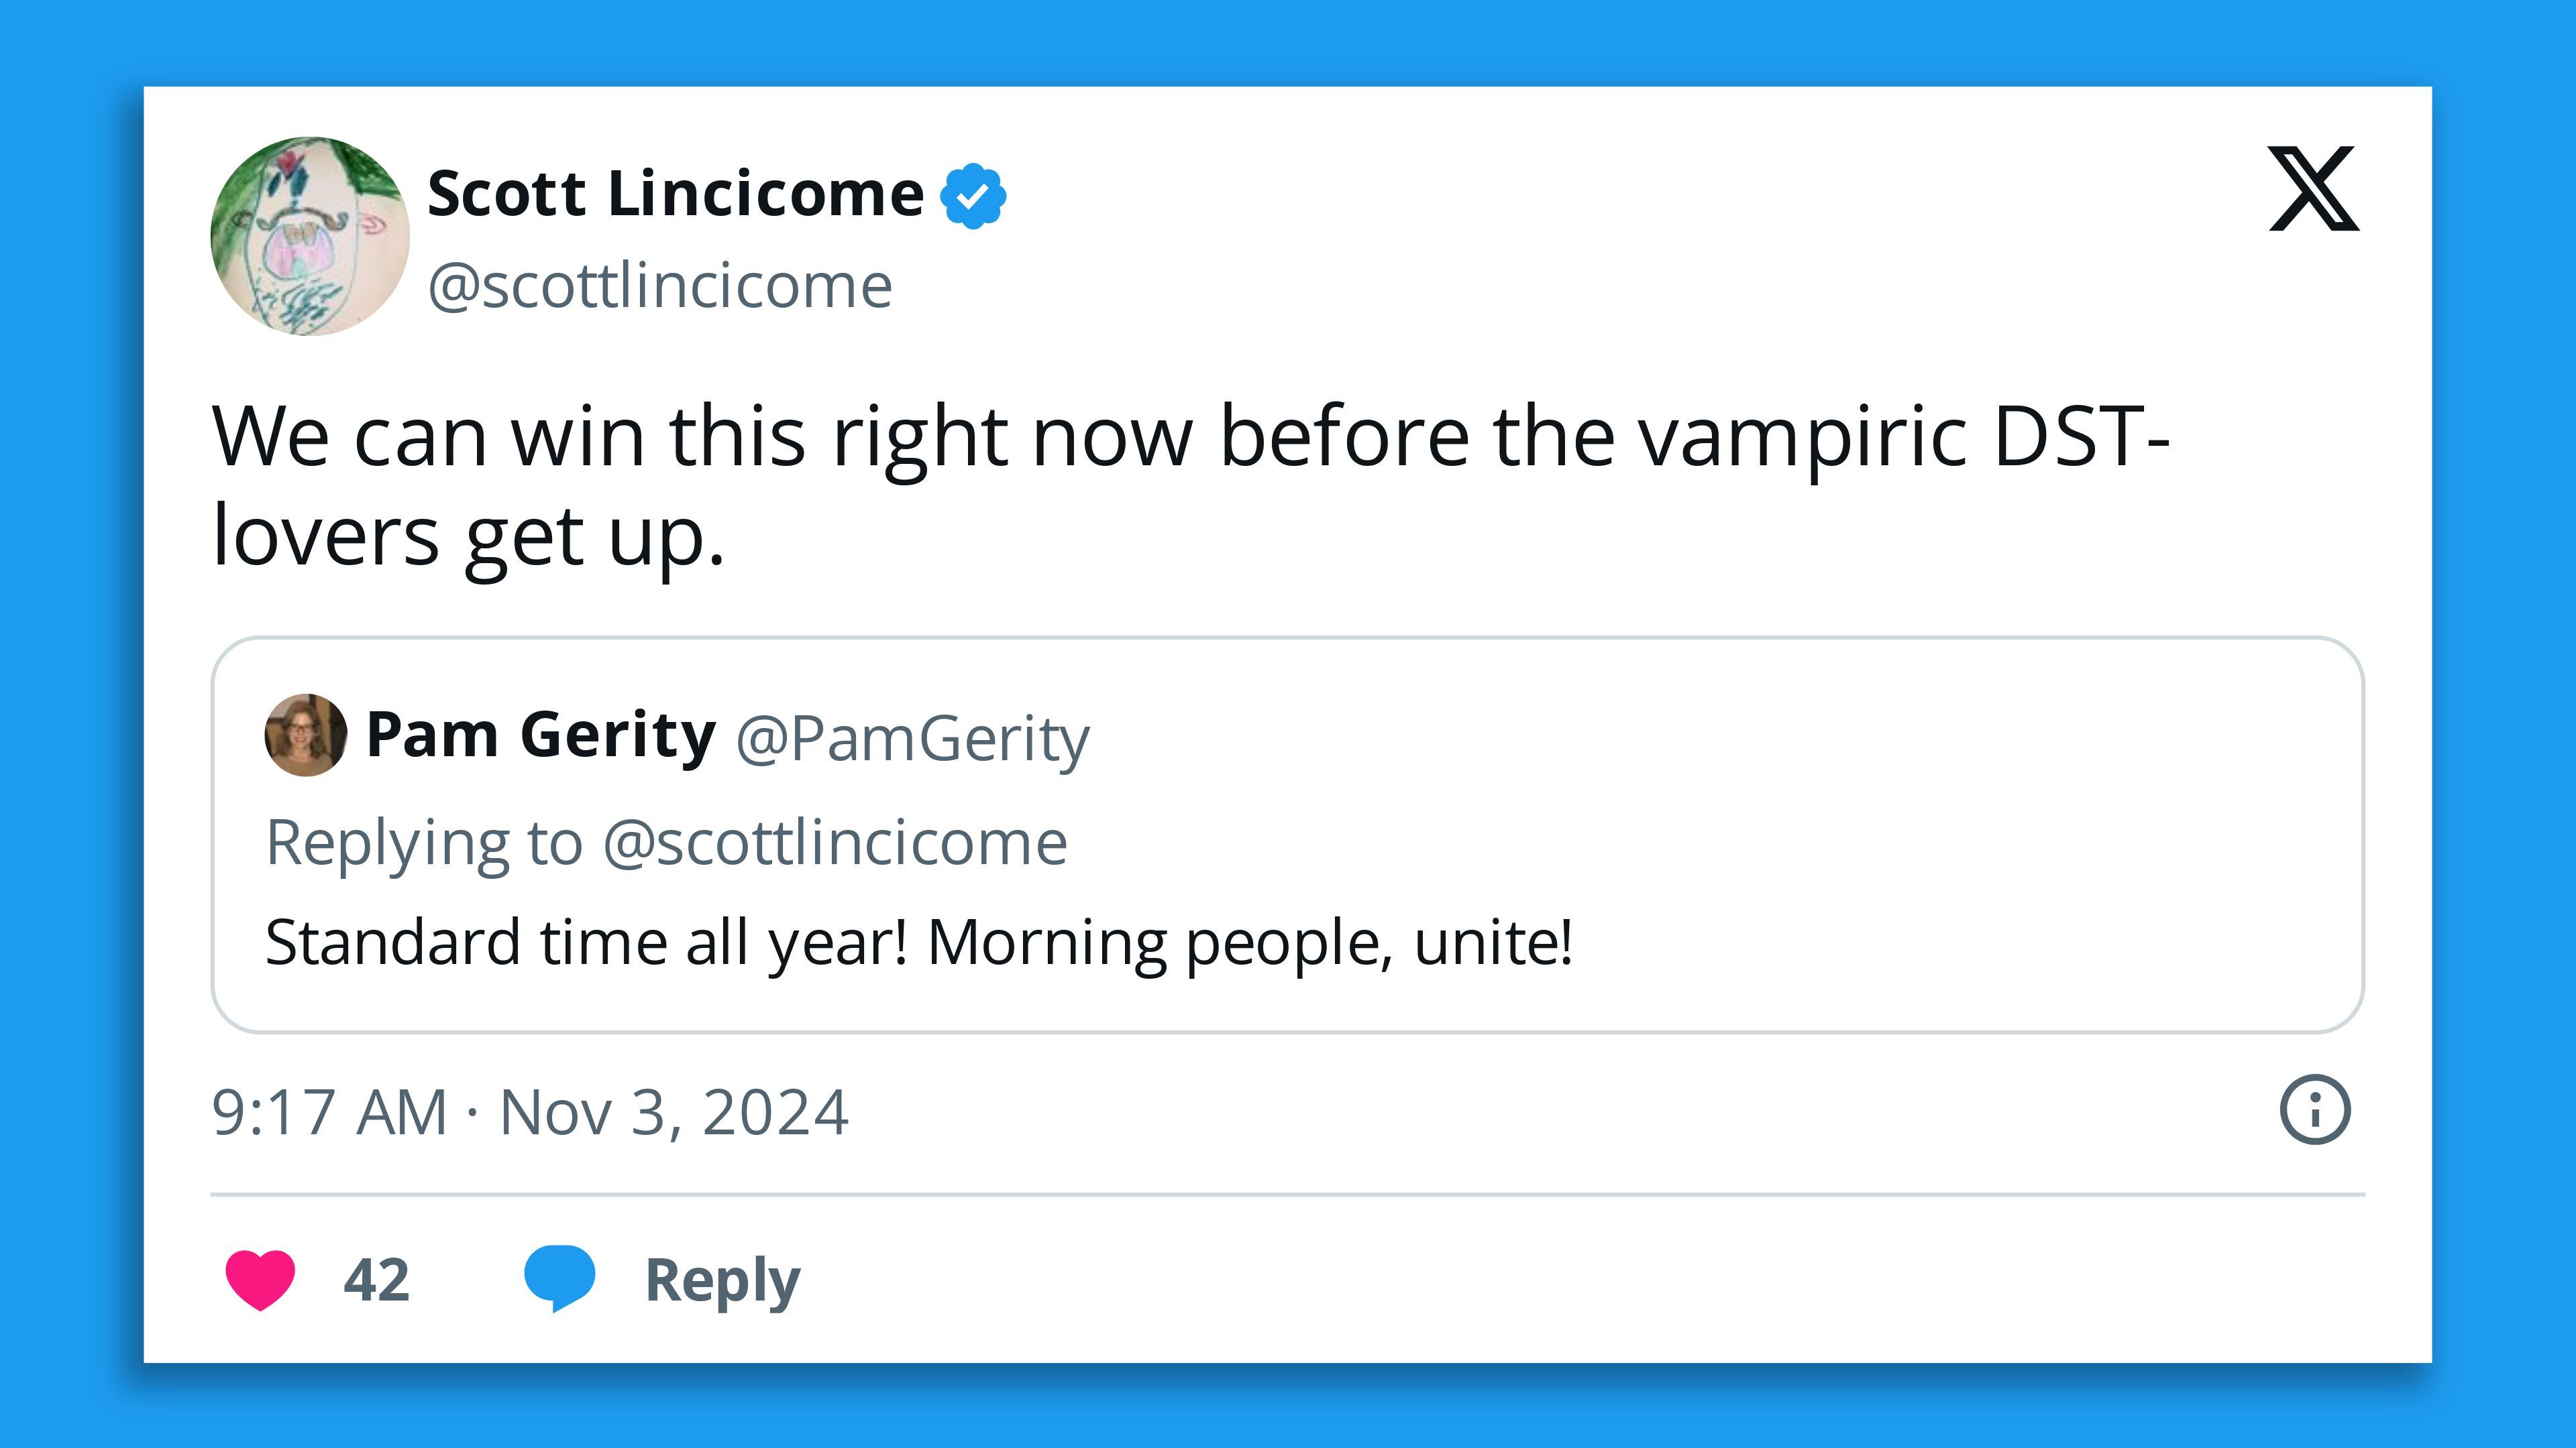Open the tweet info circle icon
2576x1448 pixels.
[x=2315, y=1109]
